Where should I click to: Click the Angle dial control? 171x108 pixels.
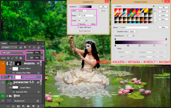point(79,15)
